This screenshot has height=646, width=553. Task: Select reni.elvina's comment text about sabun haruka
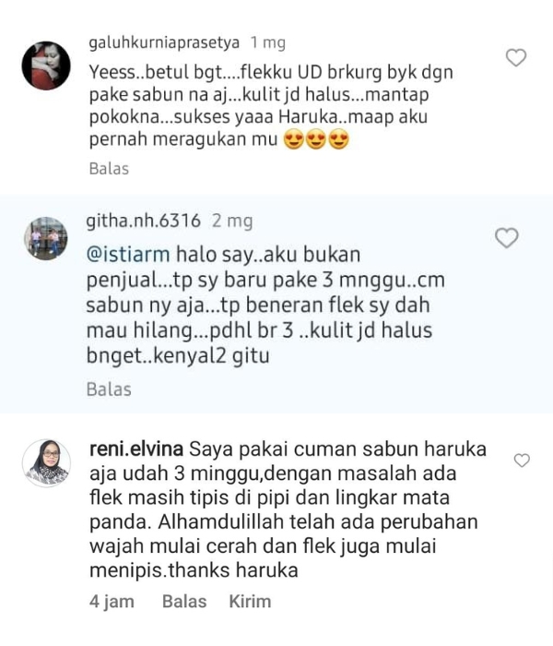click(x=288, y=509)
